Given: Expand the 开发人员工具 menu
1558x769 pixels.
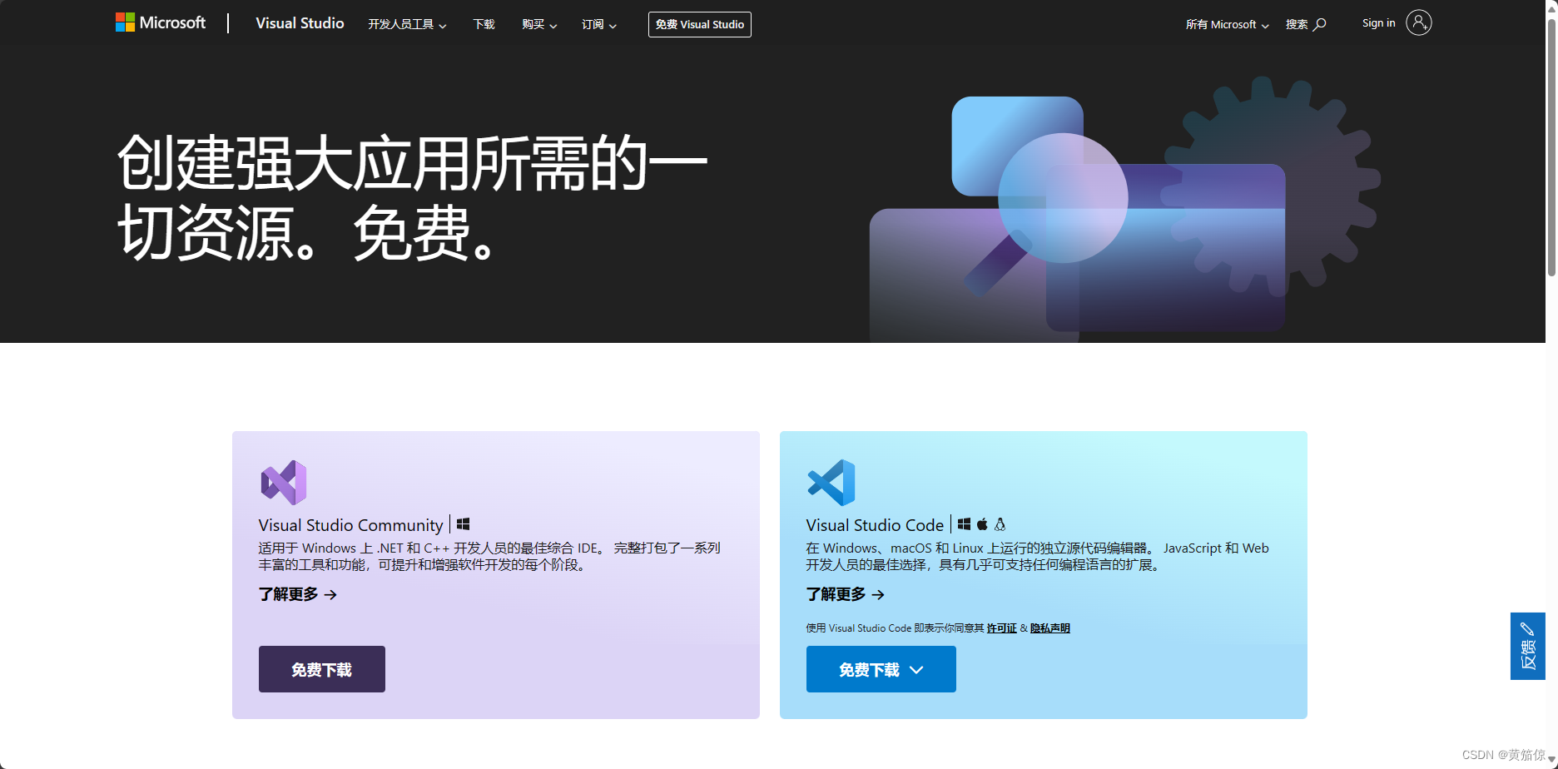Looking at the screenshot, I should pos(407,24).
